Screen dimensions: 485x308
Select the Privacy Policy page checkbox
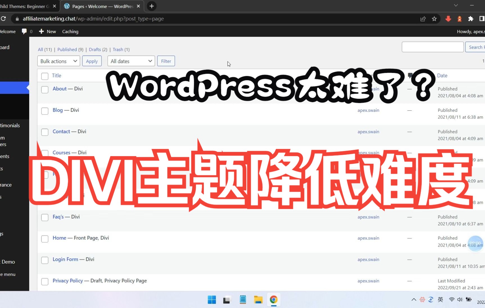tap(45, 282)
